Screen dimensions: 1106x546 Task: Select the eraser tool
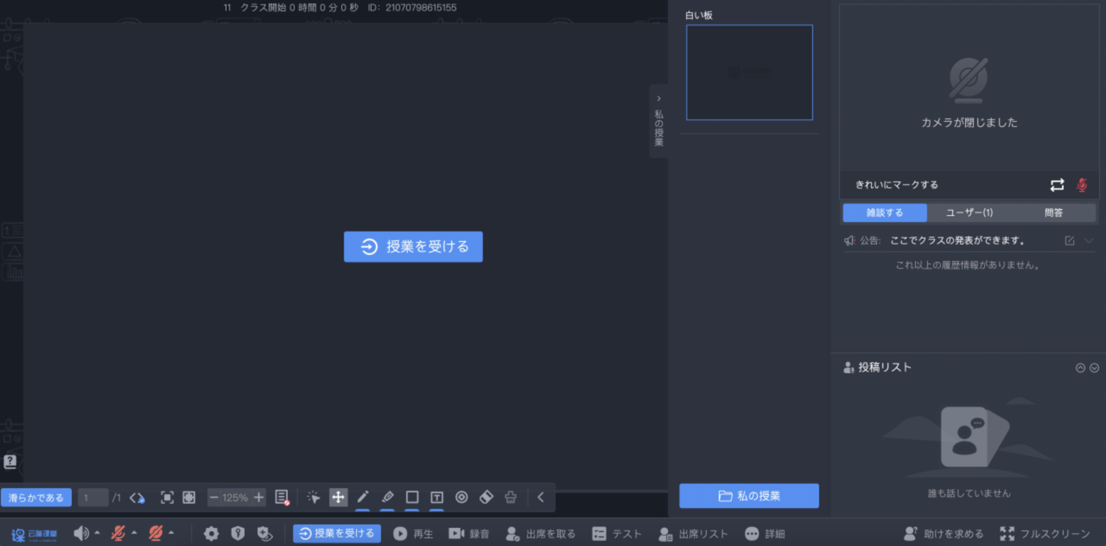click(486, 497)
